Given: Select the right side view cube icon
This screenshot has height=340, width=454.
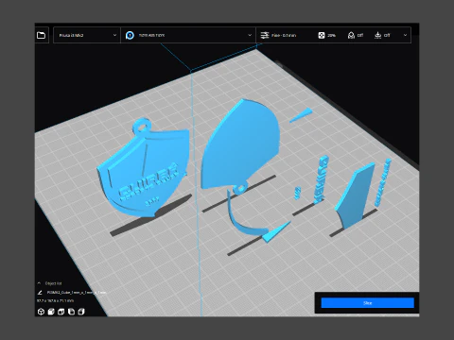Looking at the screenshot, I should point(81,312).
